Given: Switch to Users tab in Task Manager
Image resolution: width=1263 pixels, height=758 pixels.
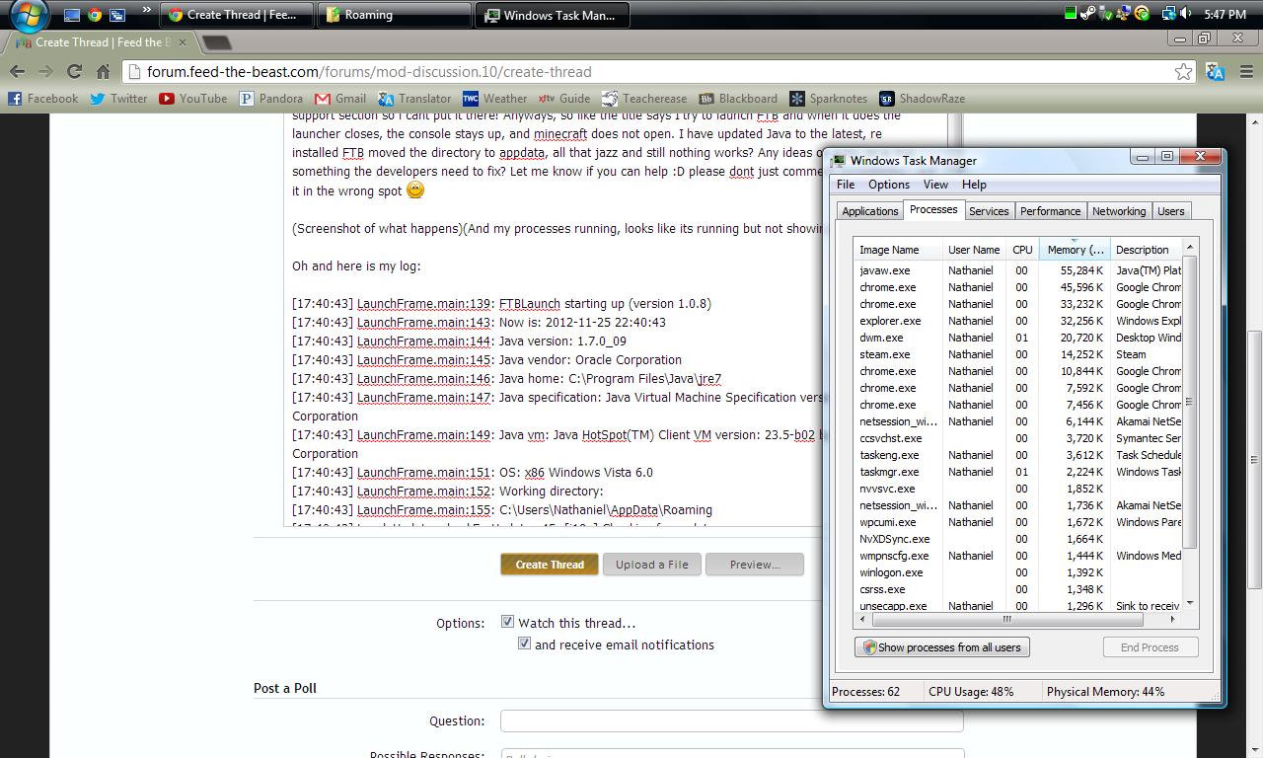Looking at the screenshot, I should click(1171, 211).
